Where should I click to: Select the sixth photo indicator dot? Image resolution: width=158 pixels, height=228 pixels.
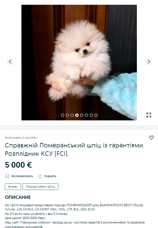click(86, 115)
